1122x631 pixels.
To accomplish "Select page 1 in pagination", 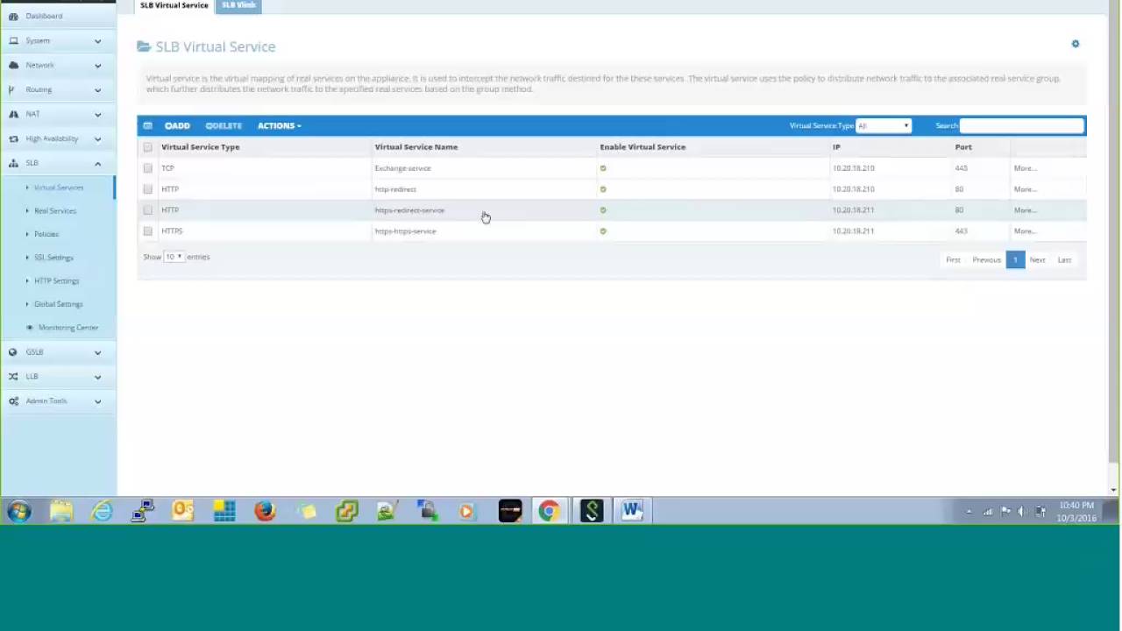I will tap(1015, 259).
